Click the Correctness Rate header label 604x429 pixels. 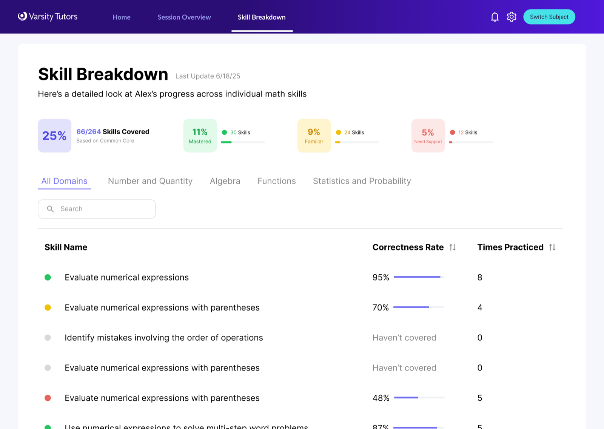point(408,247)
